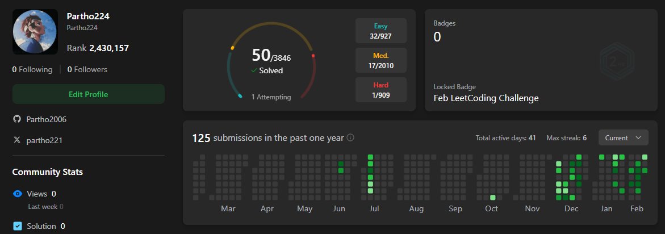Open the 0 Following list
Screen dimensions: 665x234
pos(32,69)
